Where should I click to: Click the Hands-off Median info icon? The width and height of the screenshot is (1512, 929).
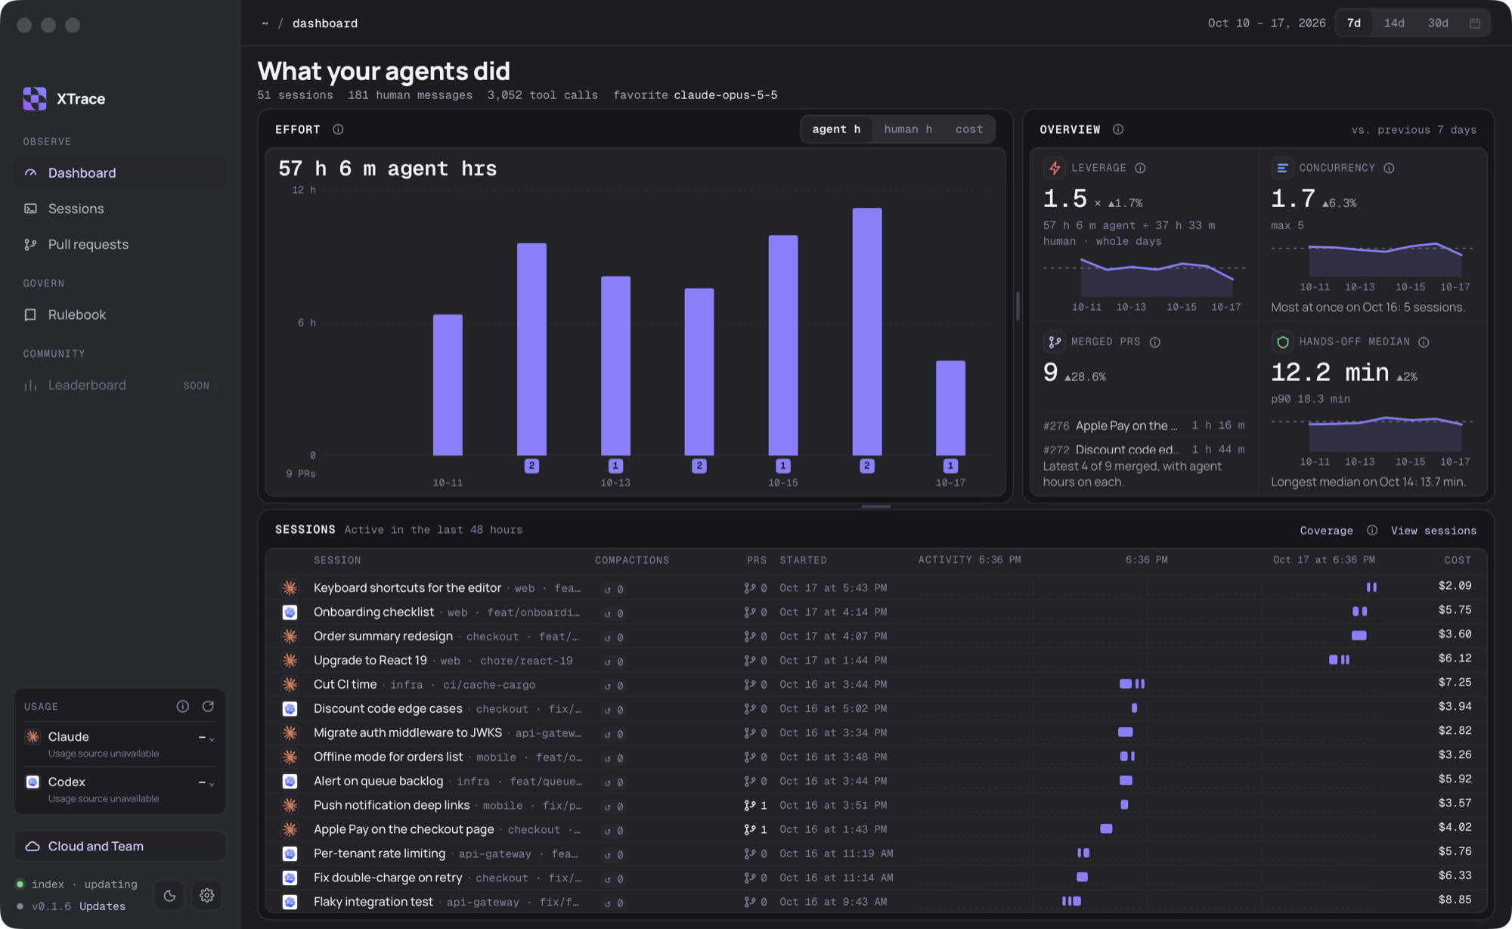click(x=1424, y=342)
